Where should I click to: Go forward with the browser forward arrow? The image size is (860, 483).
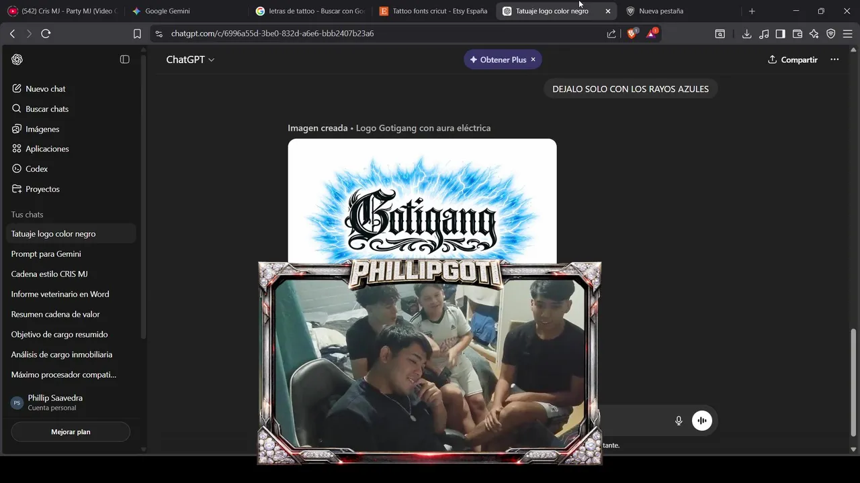pos(29,34)
